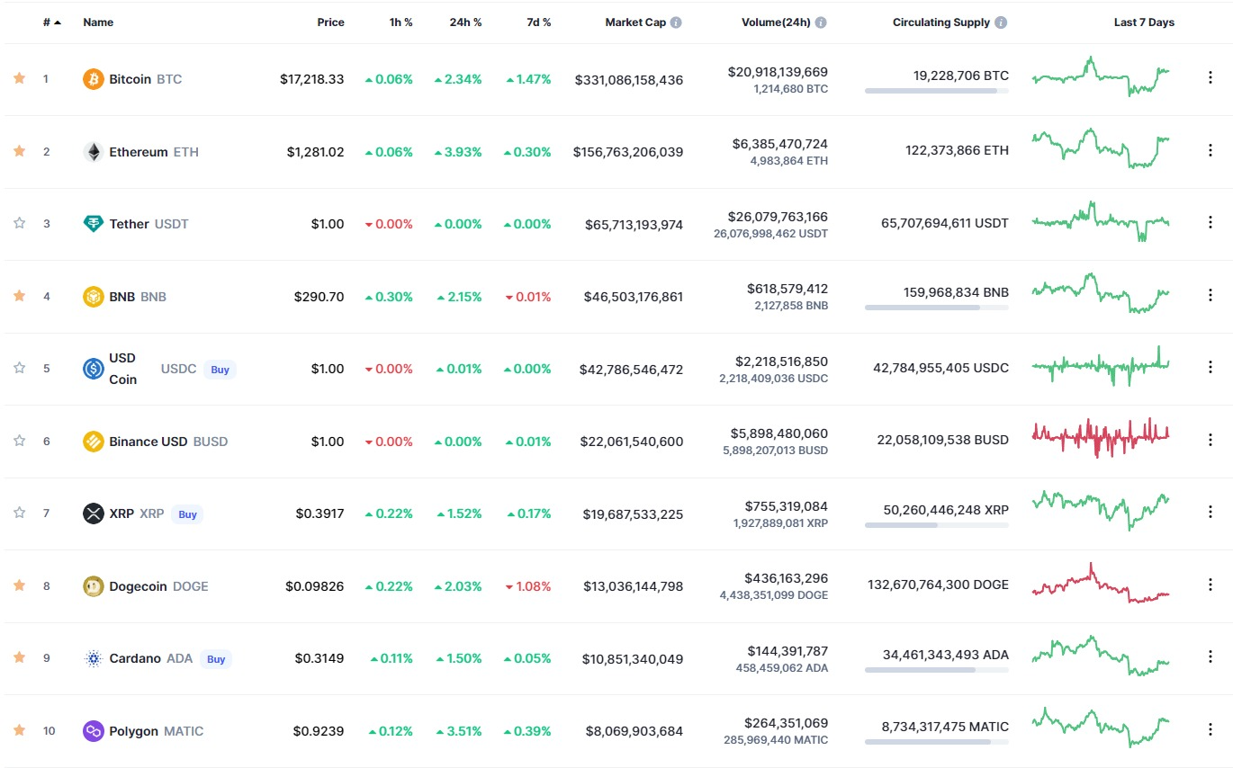Open the three-dot menu for XRP
The height and width of the screenshot is (768, 1233).
1210,513
